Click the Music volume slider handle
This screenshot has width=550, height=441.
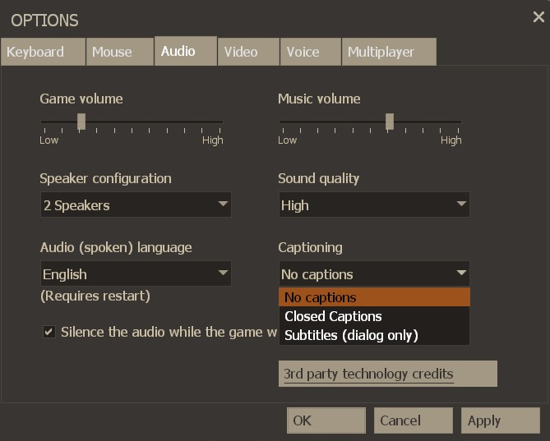click(390, 122)
